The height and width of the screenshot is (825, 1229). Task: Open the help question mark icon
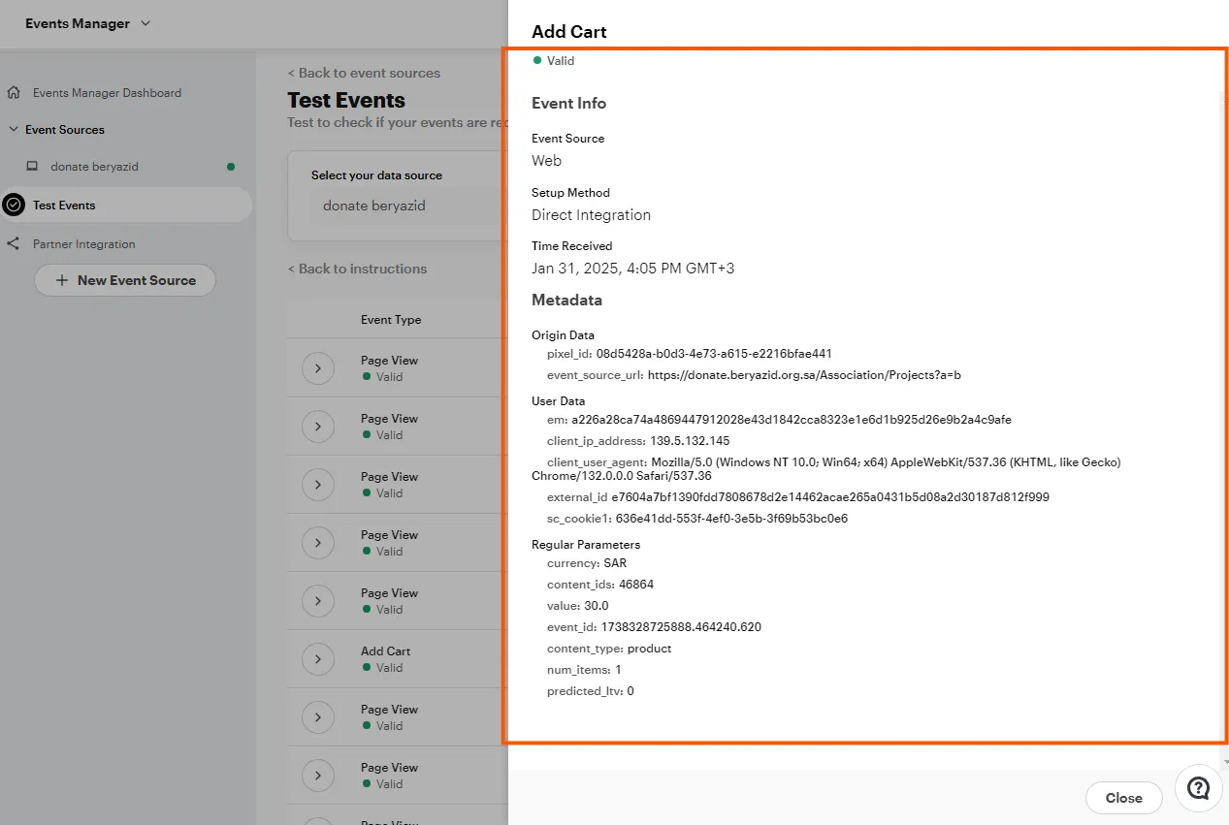[1199, 787]
